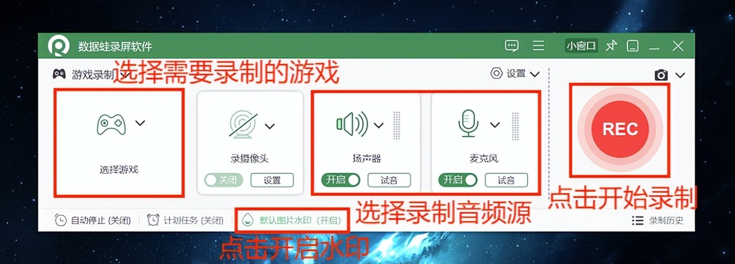Click the red REC record button
This screenshot has width=735, height=264.
coord(620,129)
